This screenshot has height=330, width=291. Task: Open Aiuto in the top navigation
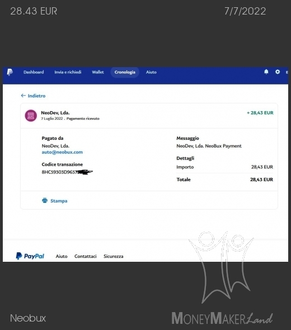[x=151, y=72]
